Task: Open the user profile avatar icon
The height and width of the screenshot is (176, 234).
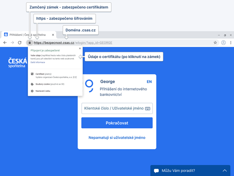Action: point(223,43)
